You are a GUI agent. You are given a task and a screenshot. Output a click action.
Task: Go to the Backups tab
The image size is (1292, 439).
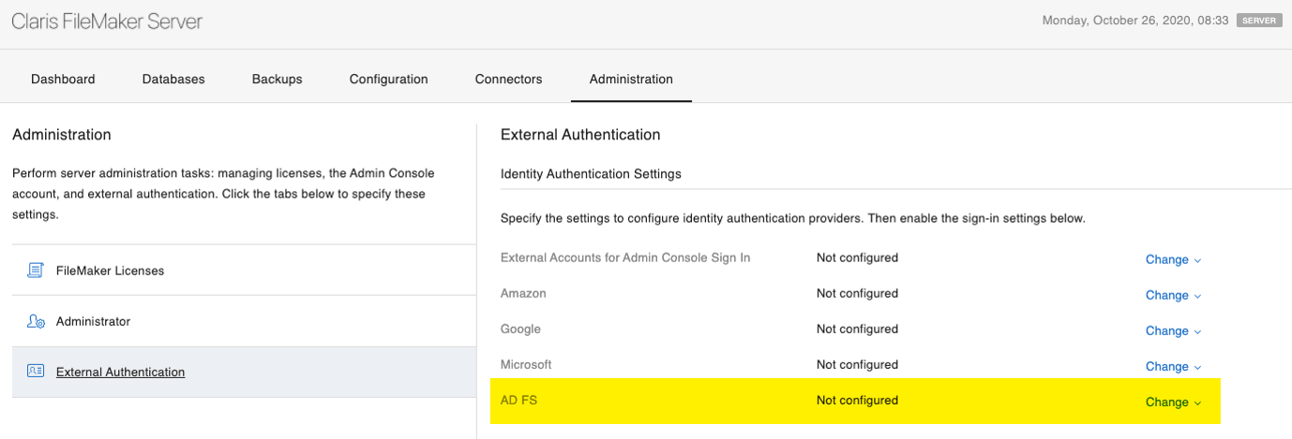277,80
